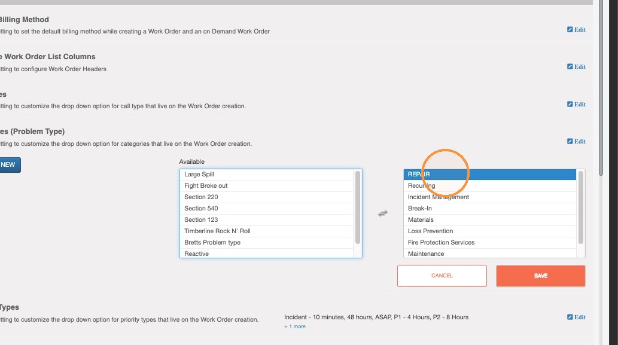
Task: Click the swap arrows icon between lists
Action: click(x=383, y=213)
